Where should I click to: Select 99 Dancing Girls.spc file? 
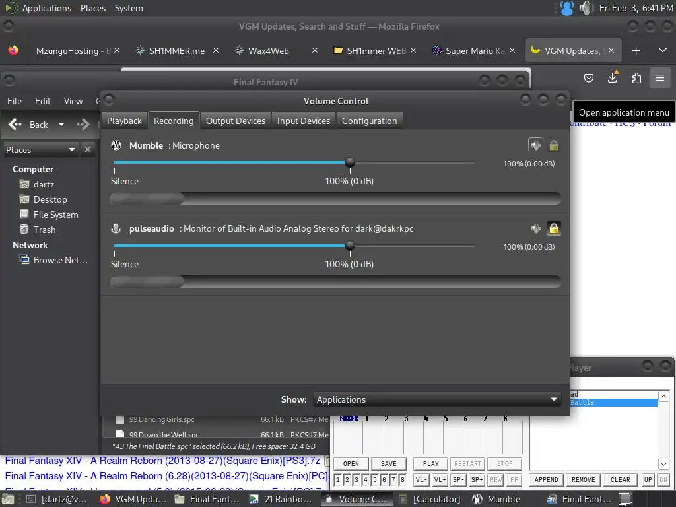162,419
